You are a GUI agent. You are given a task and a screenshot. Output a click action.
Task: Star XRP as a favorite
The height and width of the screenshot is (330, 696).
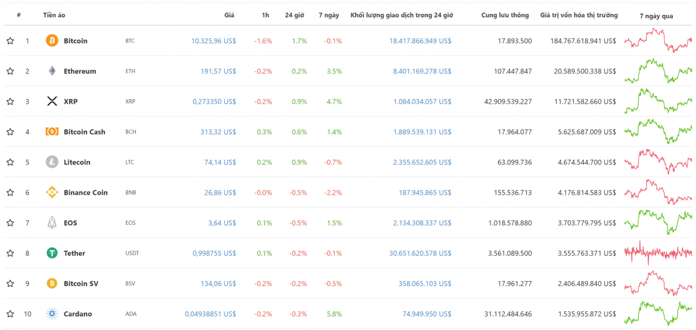click(10, 101)
